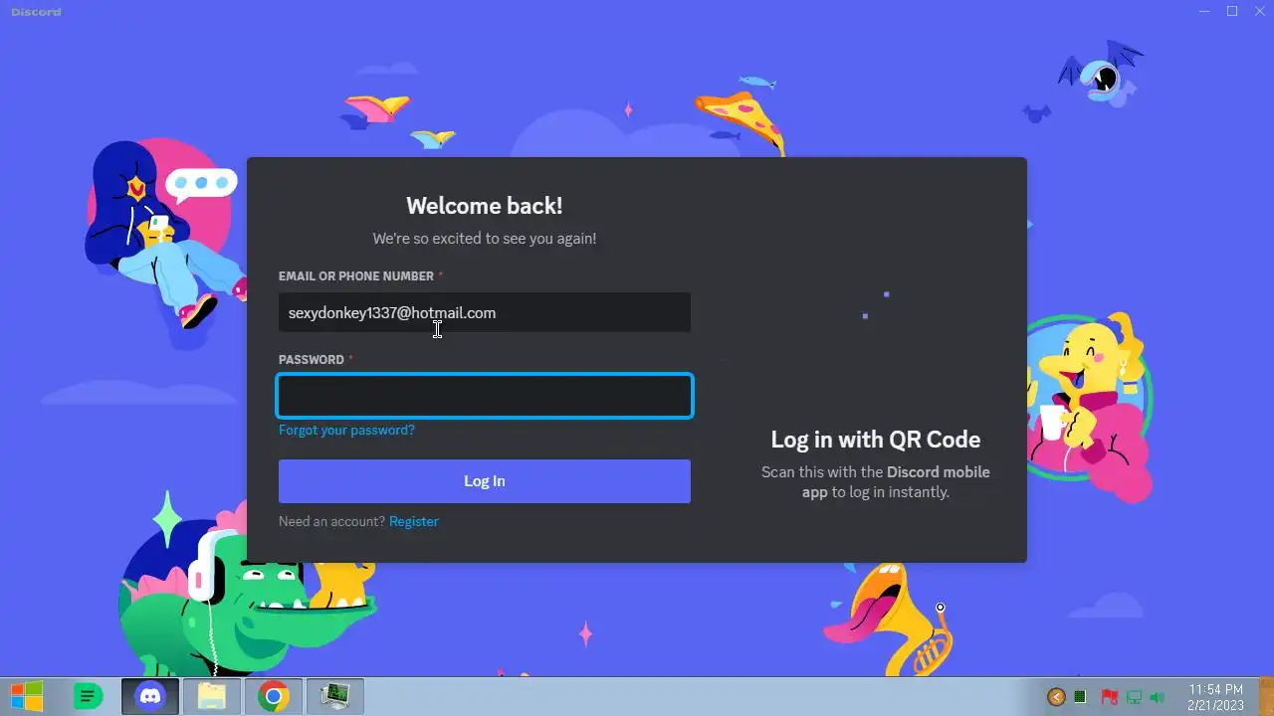Show hidden tray icons arrow
Screen dimensions: 1274x716
click(1056, 697)
